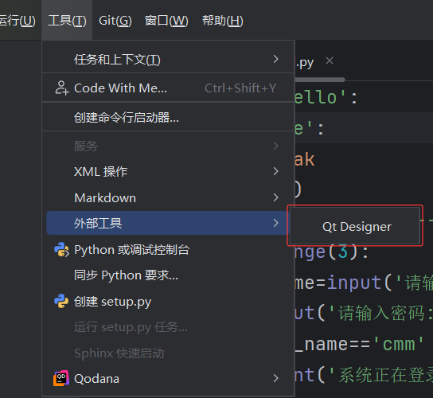This screenshot has width=433, height=398.
Task: Click the Python console icon
Action: point(61,250)
